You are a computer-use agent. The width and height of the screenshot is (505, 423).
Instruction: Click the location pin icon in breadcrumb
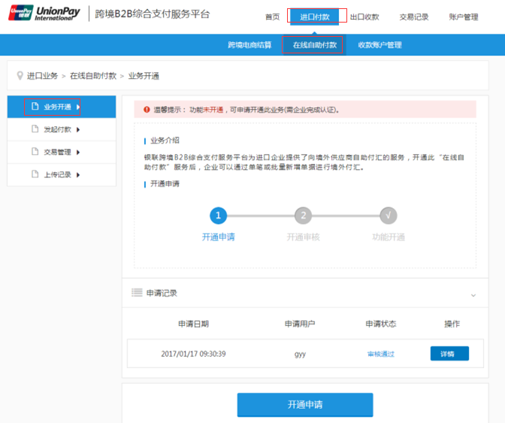point(20,76)
